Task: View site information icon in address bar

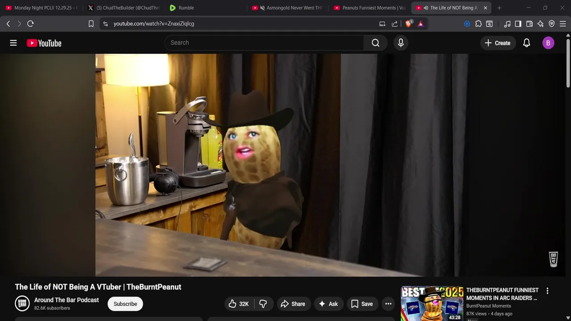Action: click(x=105, y=24)
